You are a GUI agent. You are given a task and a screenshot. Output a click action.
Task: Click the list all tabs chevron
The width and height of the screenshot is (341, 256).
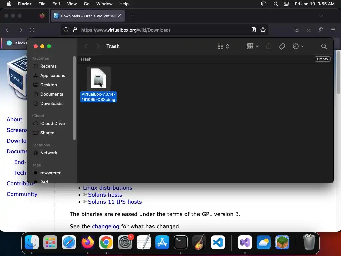pos(321,16)
